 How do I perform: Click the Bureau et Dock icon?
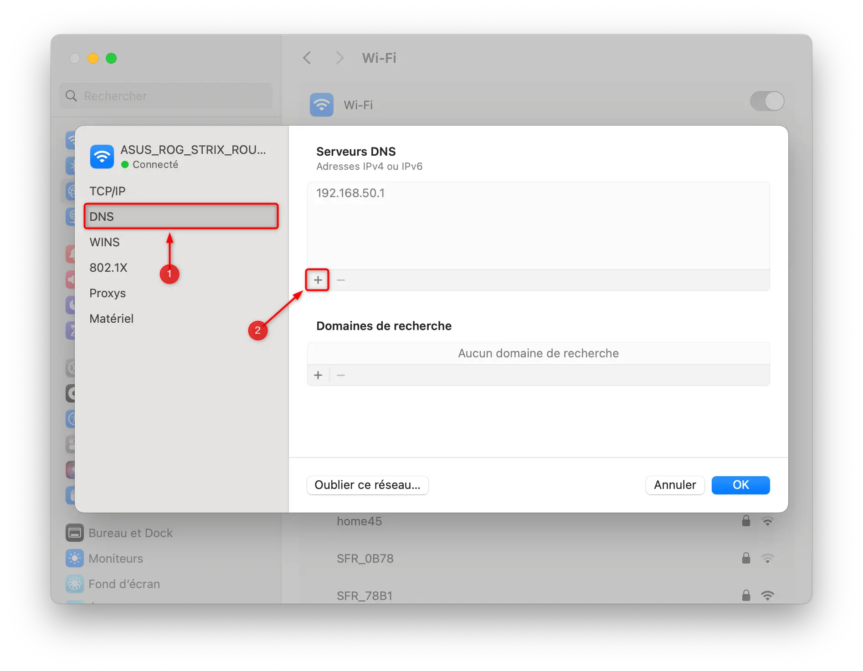[x=74, y=533]
